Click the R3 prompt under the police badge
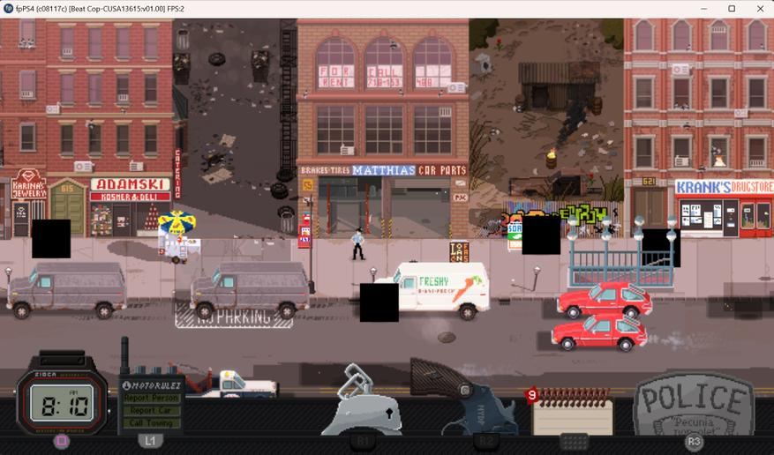This screenshot has height=455, width=774. point(694,441)
